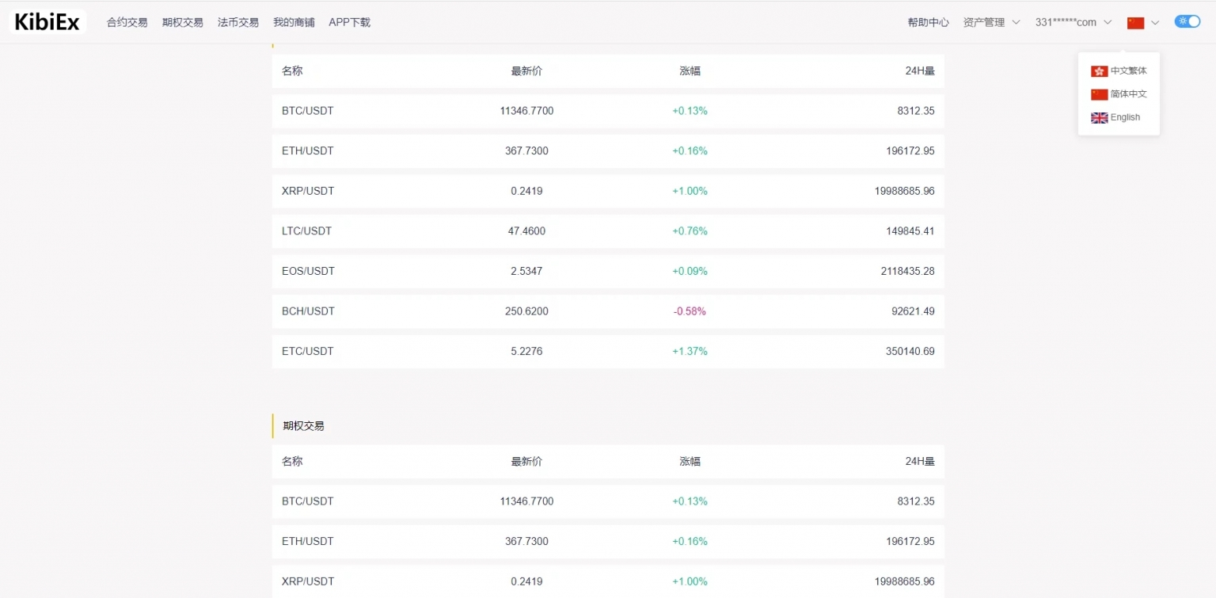Viewport: 1216px width, 598px height.
Task: Select the Hong Kong flag icon
Action: click(1099, 71)
